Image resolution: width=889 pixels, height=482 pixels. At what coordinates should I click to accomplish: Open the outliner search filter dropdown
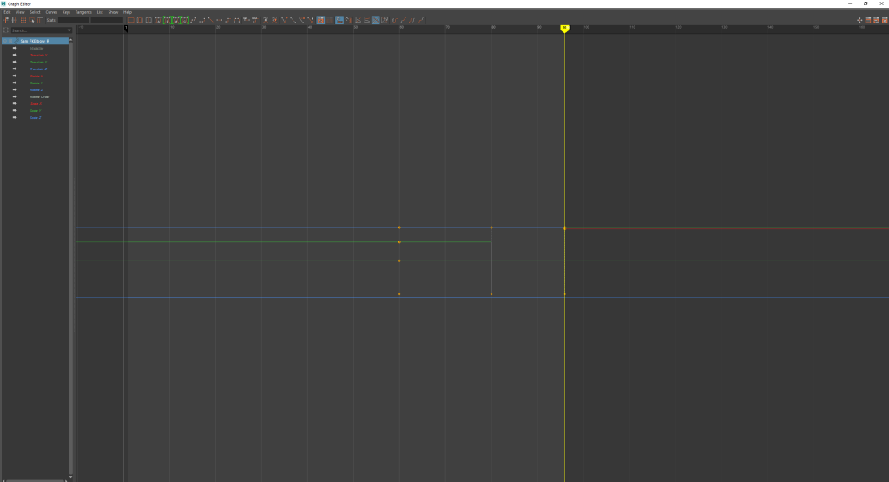tap(69, 30)
